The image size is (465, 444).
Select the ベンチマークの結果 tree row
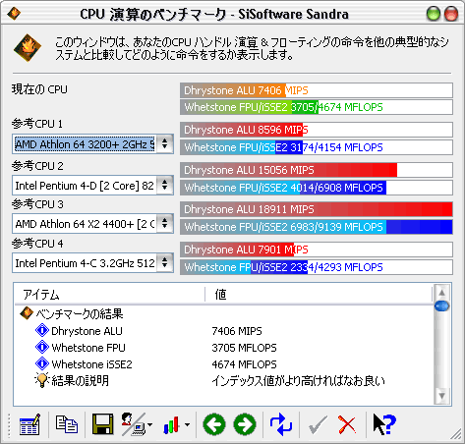tap(224, 313)
